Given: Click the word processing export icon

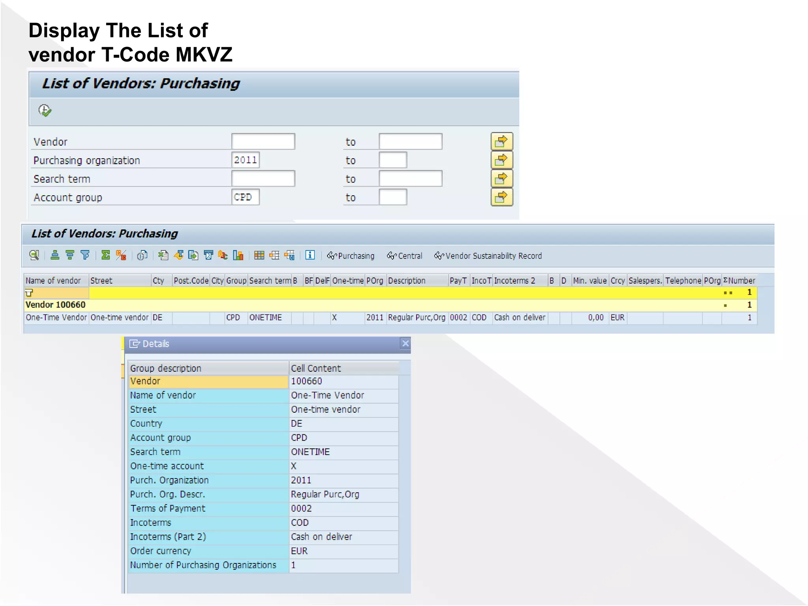Looking at the screenshot, I should click(x=178, y=255).
